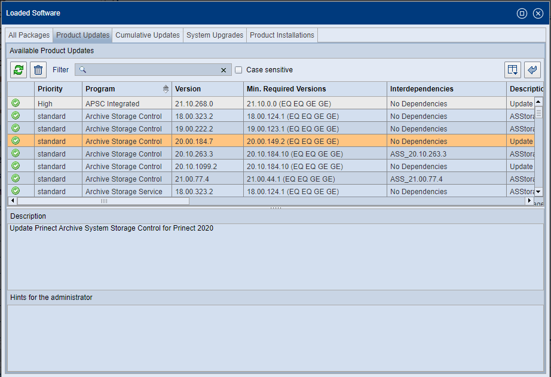Image resolution: width=551 pixels, height=377 pixels.
Task: Click the green refresh icon
Action: click(18, 69)
